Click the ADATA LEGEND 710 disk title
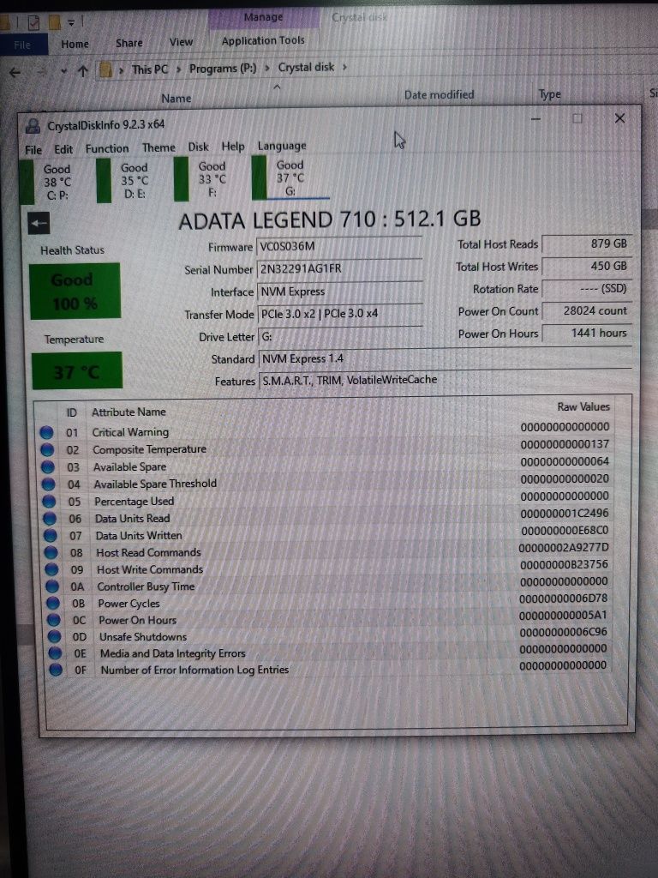Image resolution: width=658 pixels, height=878 pixels. [x=330, y=219]
